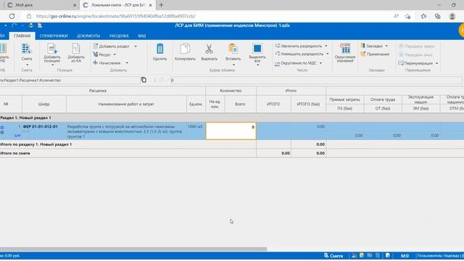Switch to the Мой диск browser tab
The height and width of the screenshot is (261, 464).
pos(39,5)
